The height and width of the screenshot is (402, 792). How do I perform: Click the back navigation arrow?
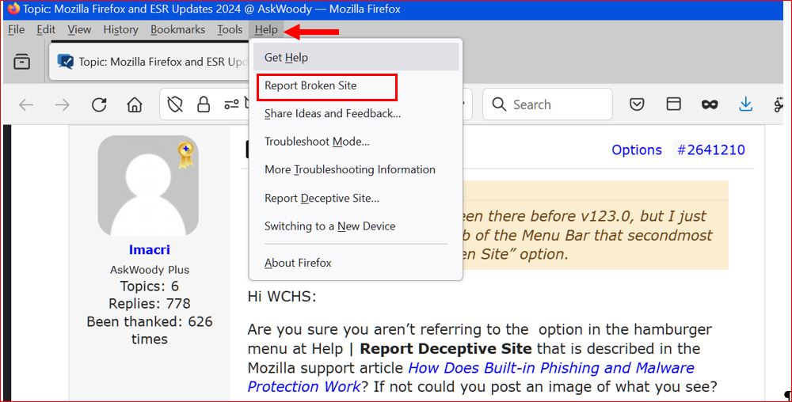pyautogui.click(x=26, y=104)
